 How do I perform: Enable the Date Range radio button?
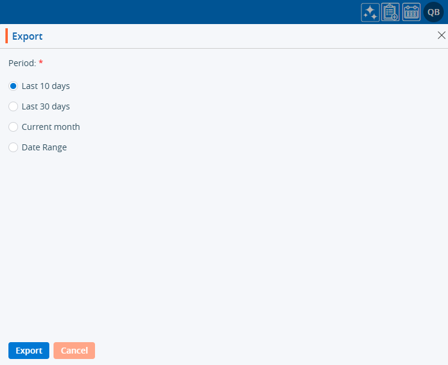(13, 147)
